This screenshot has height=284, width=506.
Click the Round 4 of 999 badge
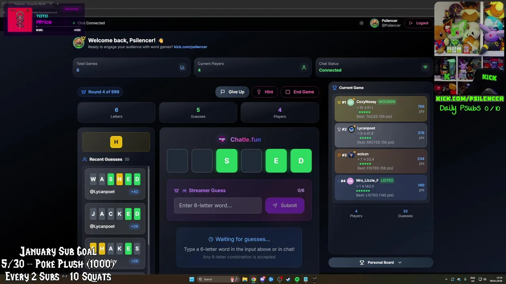pos(100,92)
